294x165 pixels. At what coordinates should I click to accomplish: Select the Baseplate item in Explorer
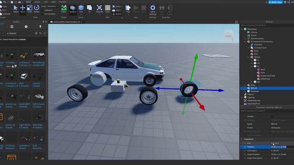(253, 91)
